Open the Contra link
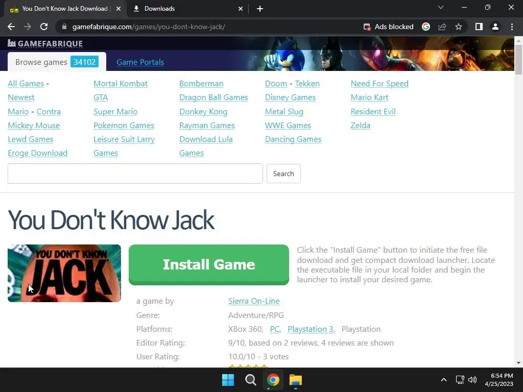 (49, 111)
